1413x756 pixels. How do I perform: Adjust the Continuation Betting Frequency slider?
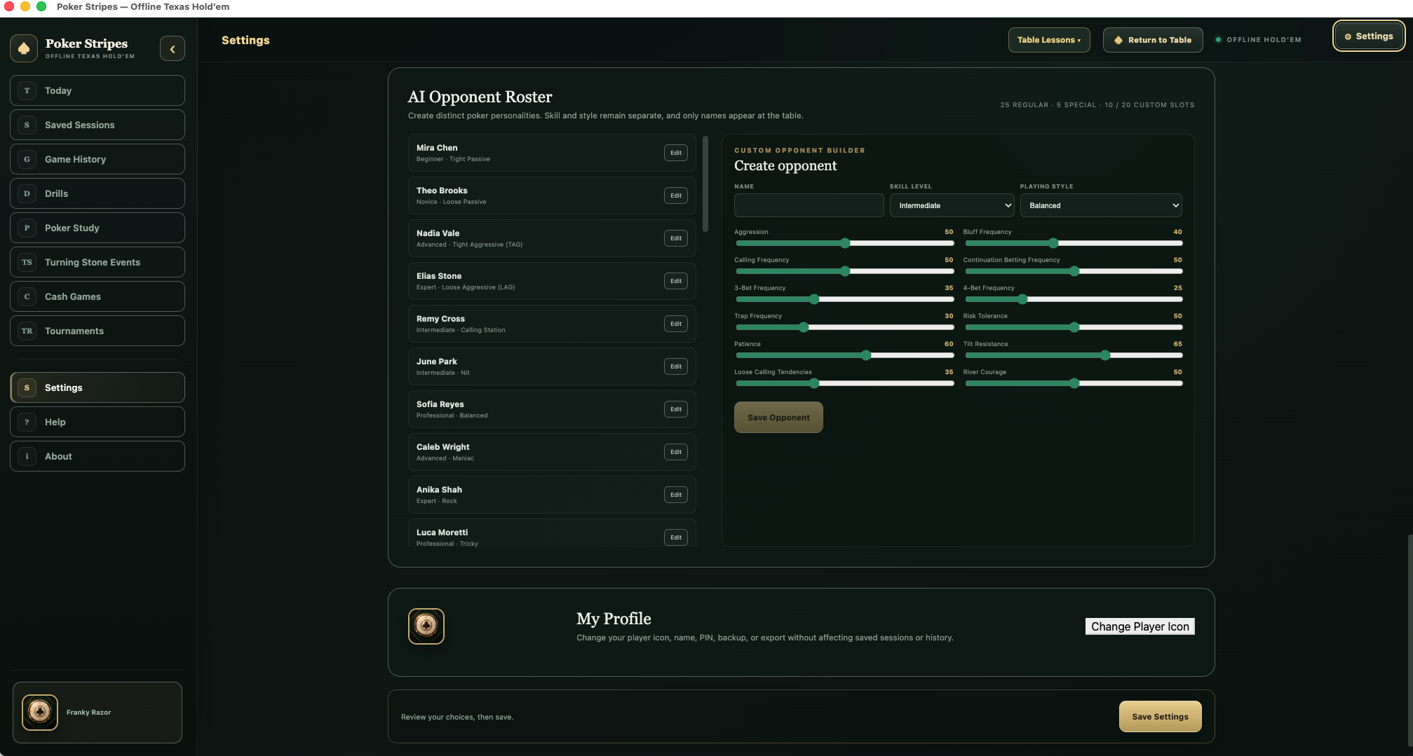click(1074, 271)
